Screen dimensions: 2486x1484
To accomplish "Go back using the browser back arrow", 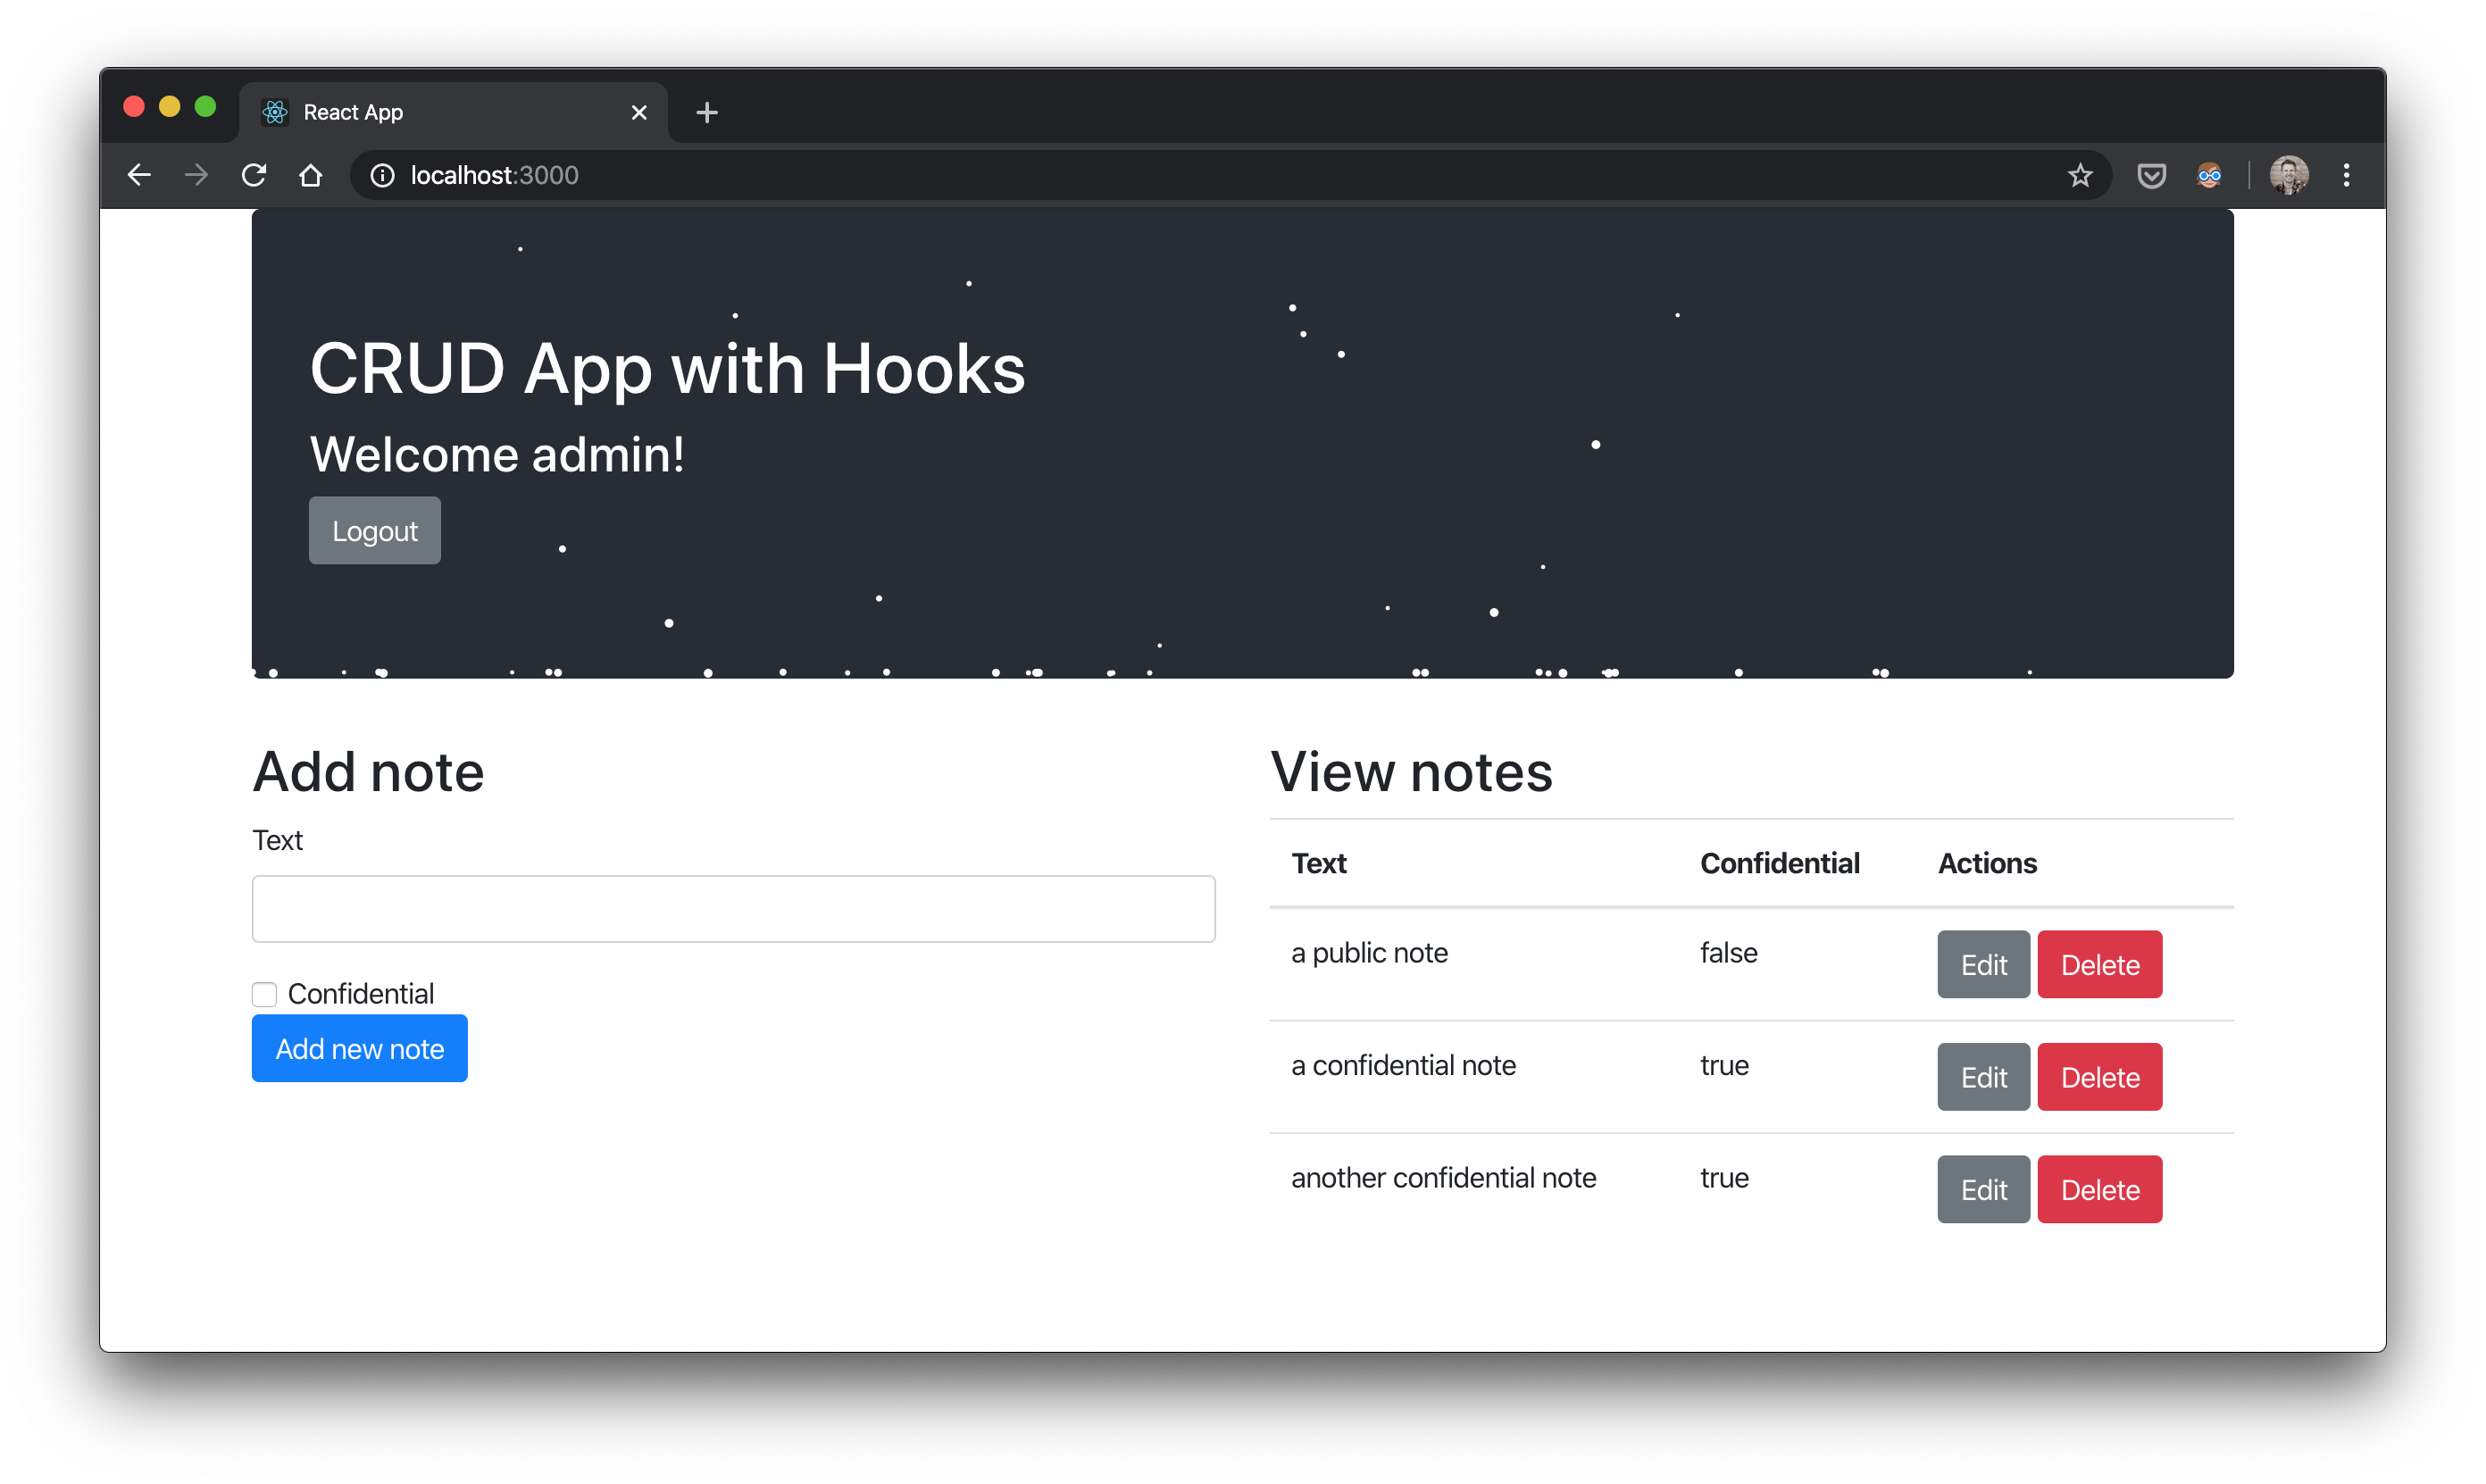I will pos(139,175).
